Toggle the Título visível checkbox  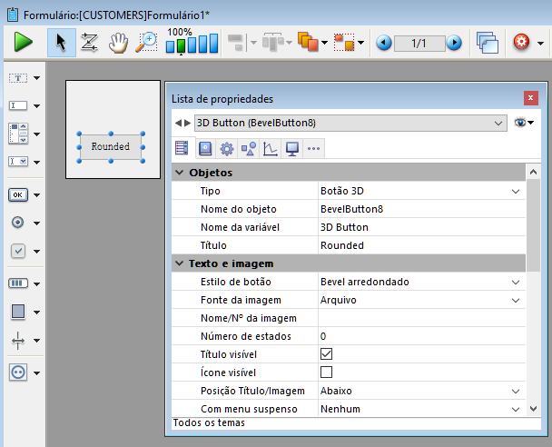pos(327,353)
